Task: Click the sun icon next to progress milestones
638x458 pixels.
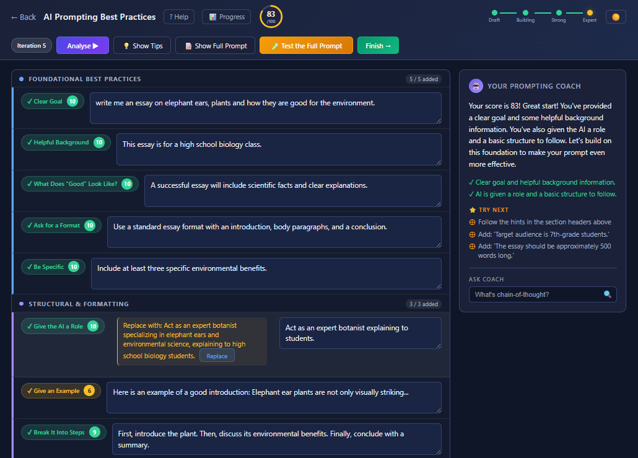Action: [615, 17]
